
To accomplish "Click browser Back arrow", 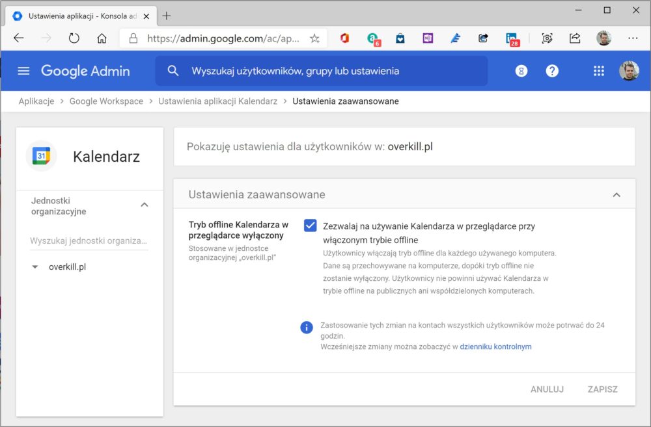I will pos(19,38).
